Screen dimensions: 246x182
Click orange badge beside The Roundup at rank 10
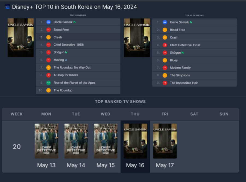point(48,90)
